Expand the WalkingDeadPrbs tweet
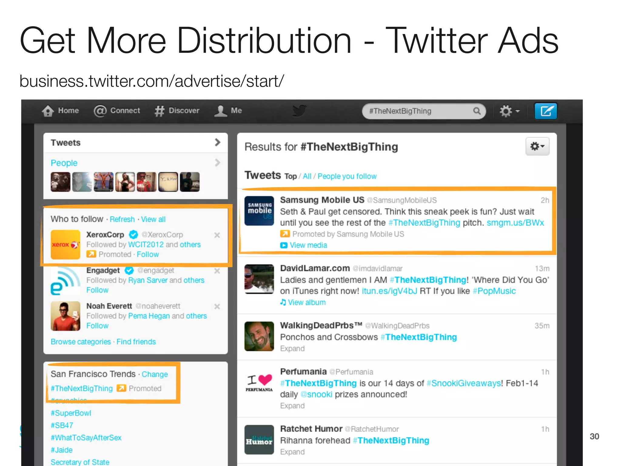 point(292,348)
